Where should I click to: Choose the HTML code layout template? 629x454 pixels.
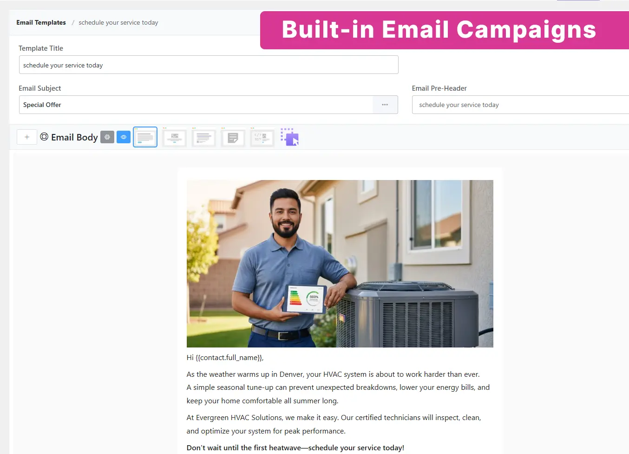pyautogui.click(x=262, y=137)
